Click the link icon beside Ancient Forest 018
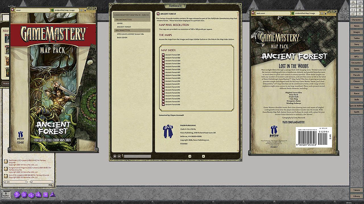Screen dimensions: 364x204 tap(163, 105)
